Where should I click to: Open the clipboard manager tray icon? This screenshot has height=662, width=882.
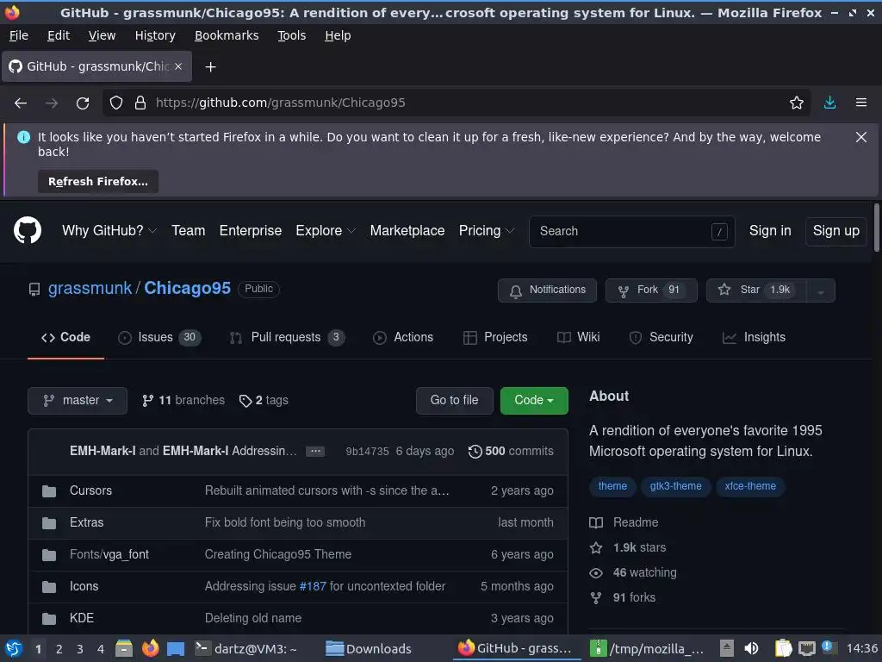coord(783,648)
